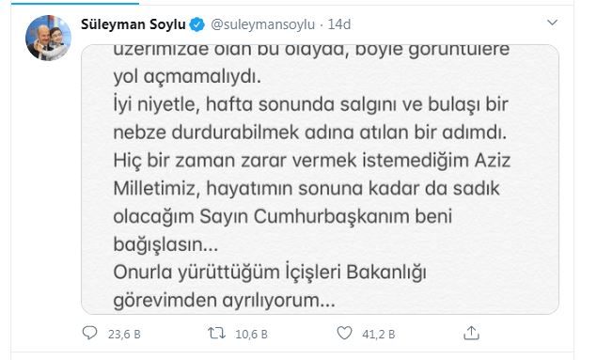The image size is (597, 360).
Task: Expand the tweet options chevron menu
Action: (552, 23)
